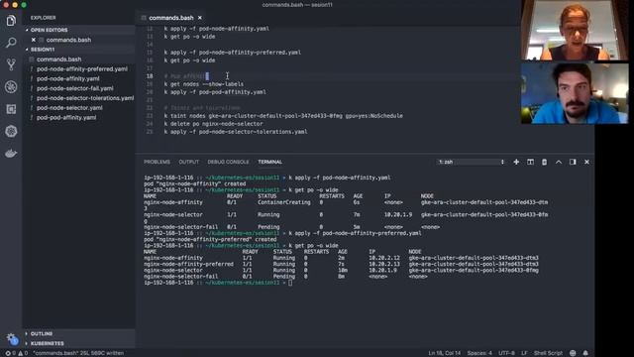
Task: Close commands.bash in Open Editors list
Action: (34, 40)
